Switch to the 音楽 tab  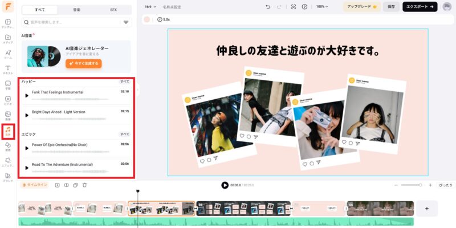point(76,10)
